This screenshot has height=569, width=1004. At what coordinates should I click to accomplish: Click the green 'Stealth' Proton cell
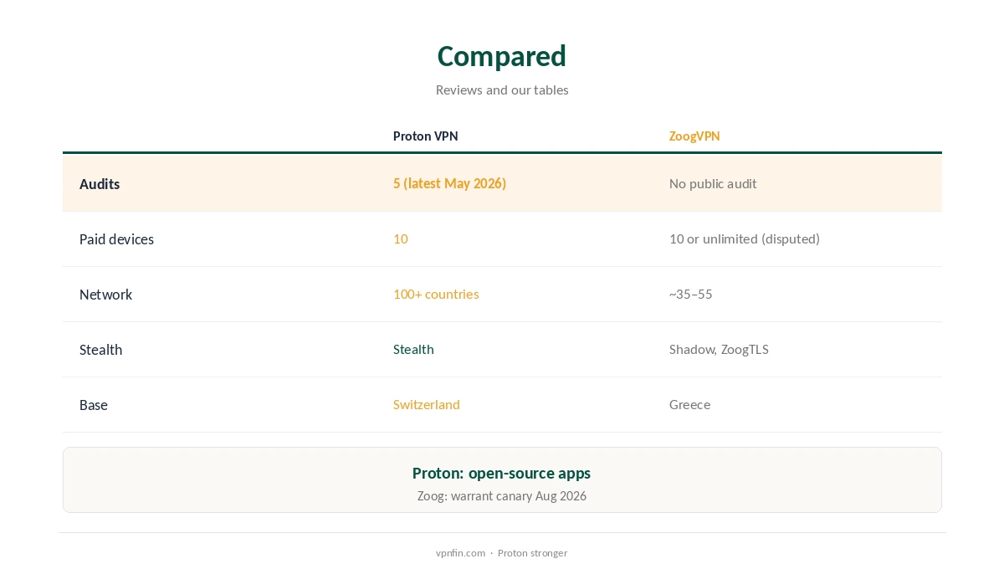[413, 349]
